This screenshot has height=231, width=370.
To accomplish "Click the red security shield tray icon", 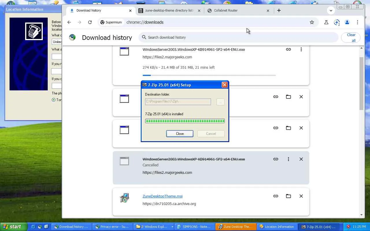I will [348, 227].
